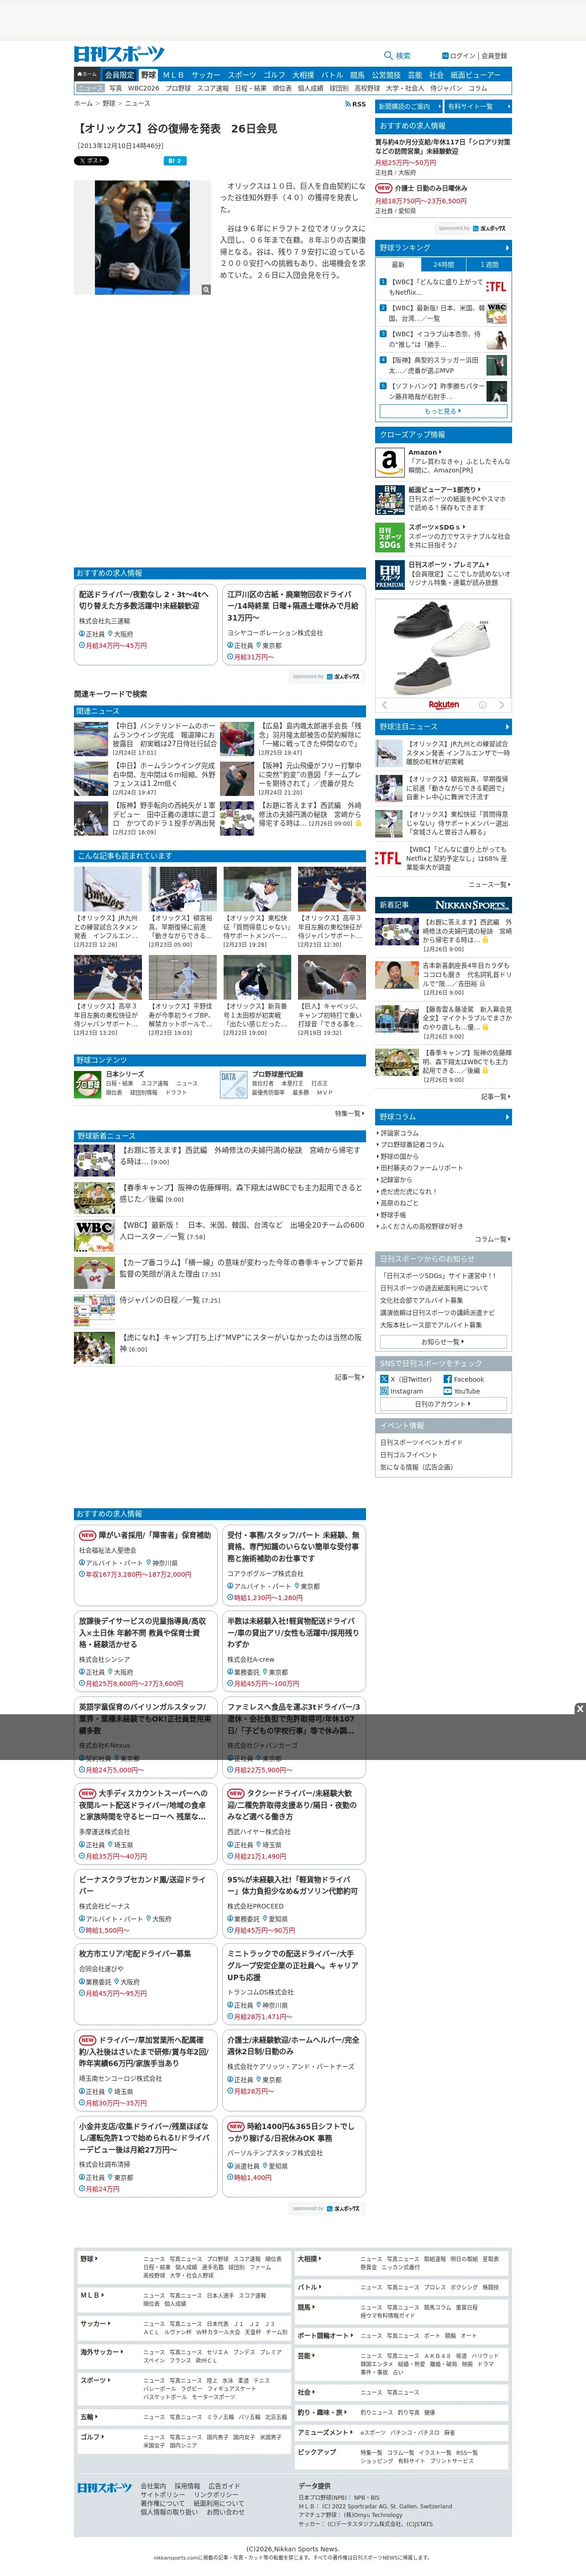Click the YouTube icon in SNS box
Image resolution: width=586 pixels, height=2576 pixels.
coord(447,1391)
